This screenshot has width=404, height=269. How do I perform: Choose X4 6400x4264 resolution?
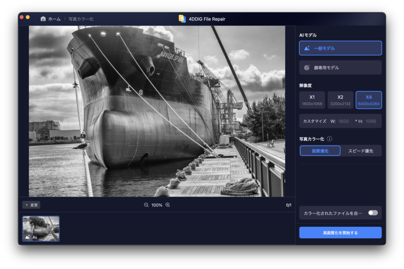click(368, 100)
